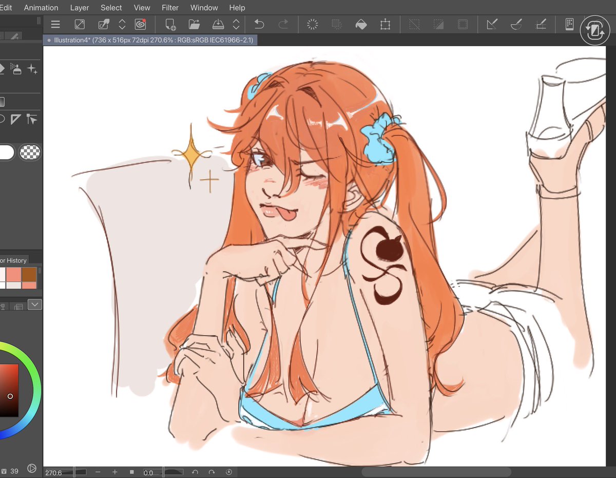Click the zoom out minus button
616x478 pixels.
click(x=98, y=472)
